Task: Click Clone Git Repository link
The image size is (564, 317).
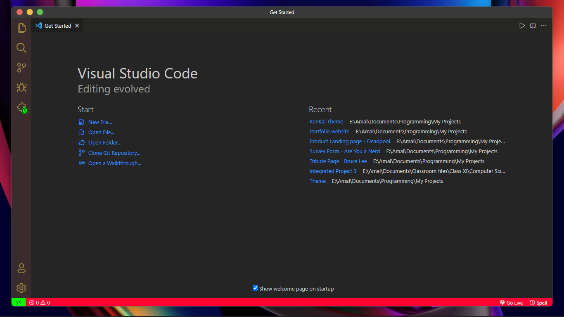Action: 114,153
